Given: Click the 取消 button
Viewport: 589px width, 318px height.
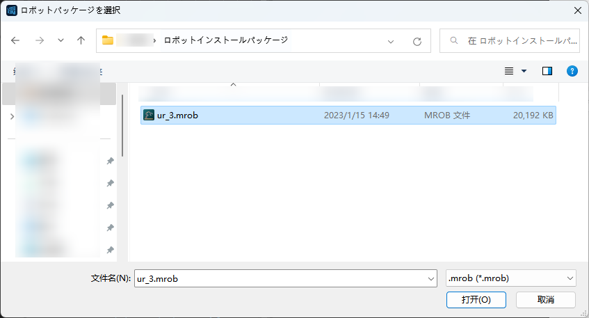Looking at the screenshot, I should (545, 300).
